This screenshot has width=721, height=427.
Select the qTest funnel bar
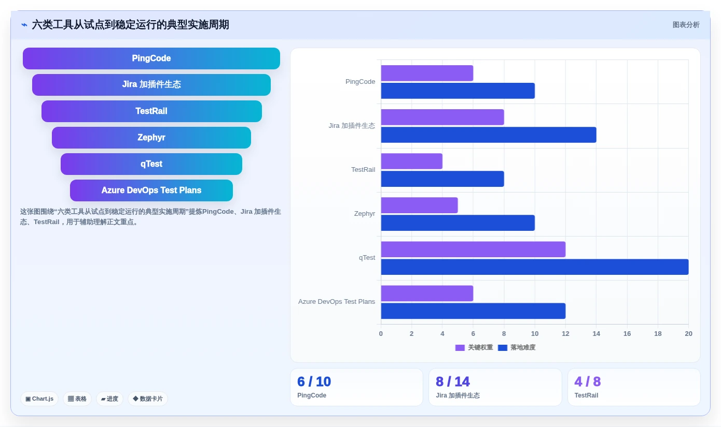[x=151, y=164]
